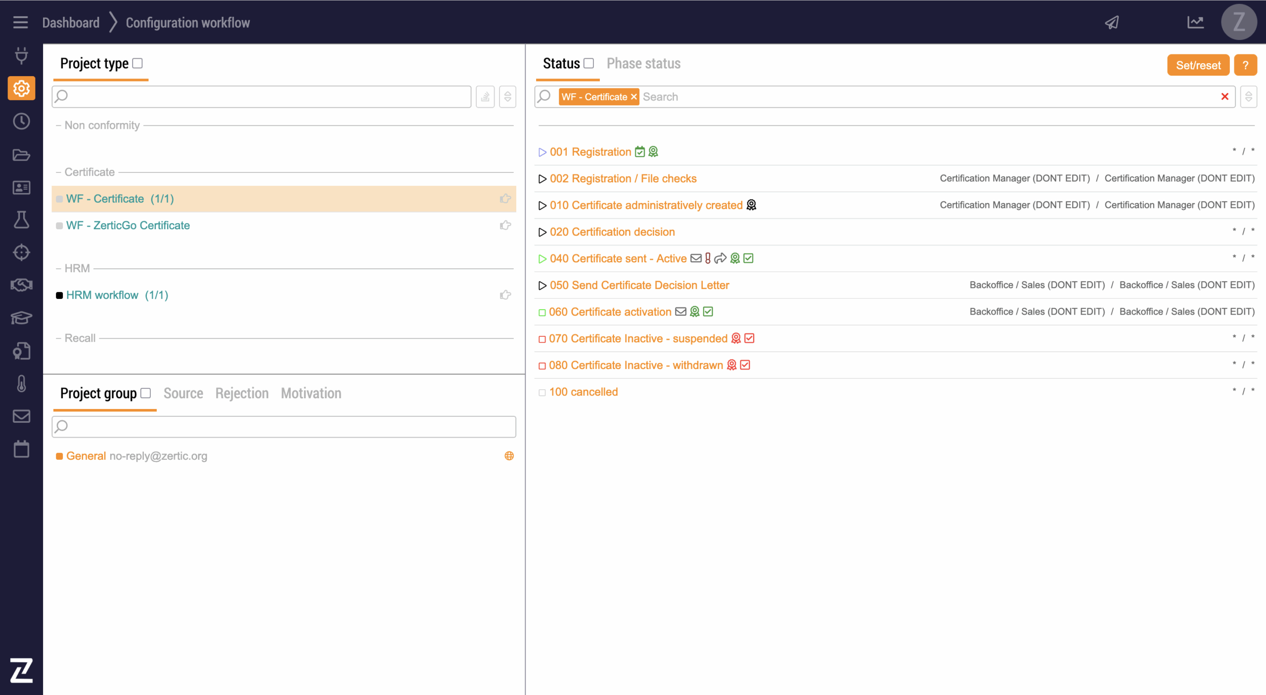Expand the 020 Certification decision row
The image size is (1266, 695).
[x=542, y=232]
